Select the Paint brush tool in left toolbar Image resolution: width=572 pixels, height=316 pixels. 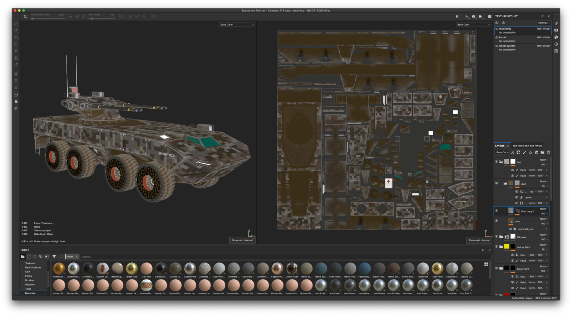16,24
